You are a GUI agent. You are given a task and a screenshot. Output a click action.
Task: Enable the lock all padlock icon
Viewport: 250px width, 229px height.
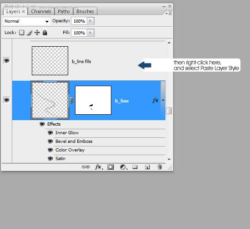pos(45,33)
